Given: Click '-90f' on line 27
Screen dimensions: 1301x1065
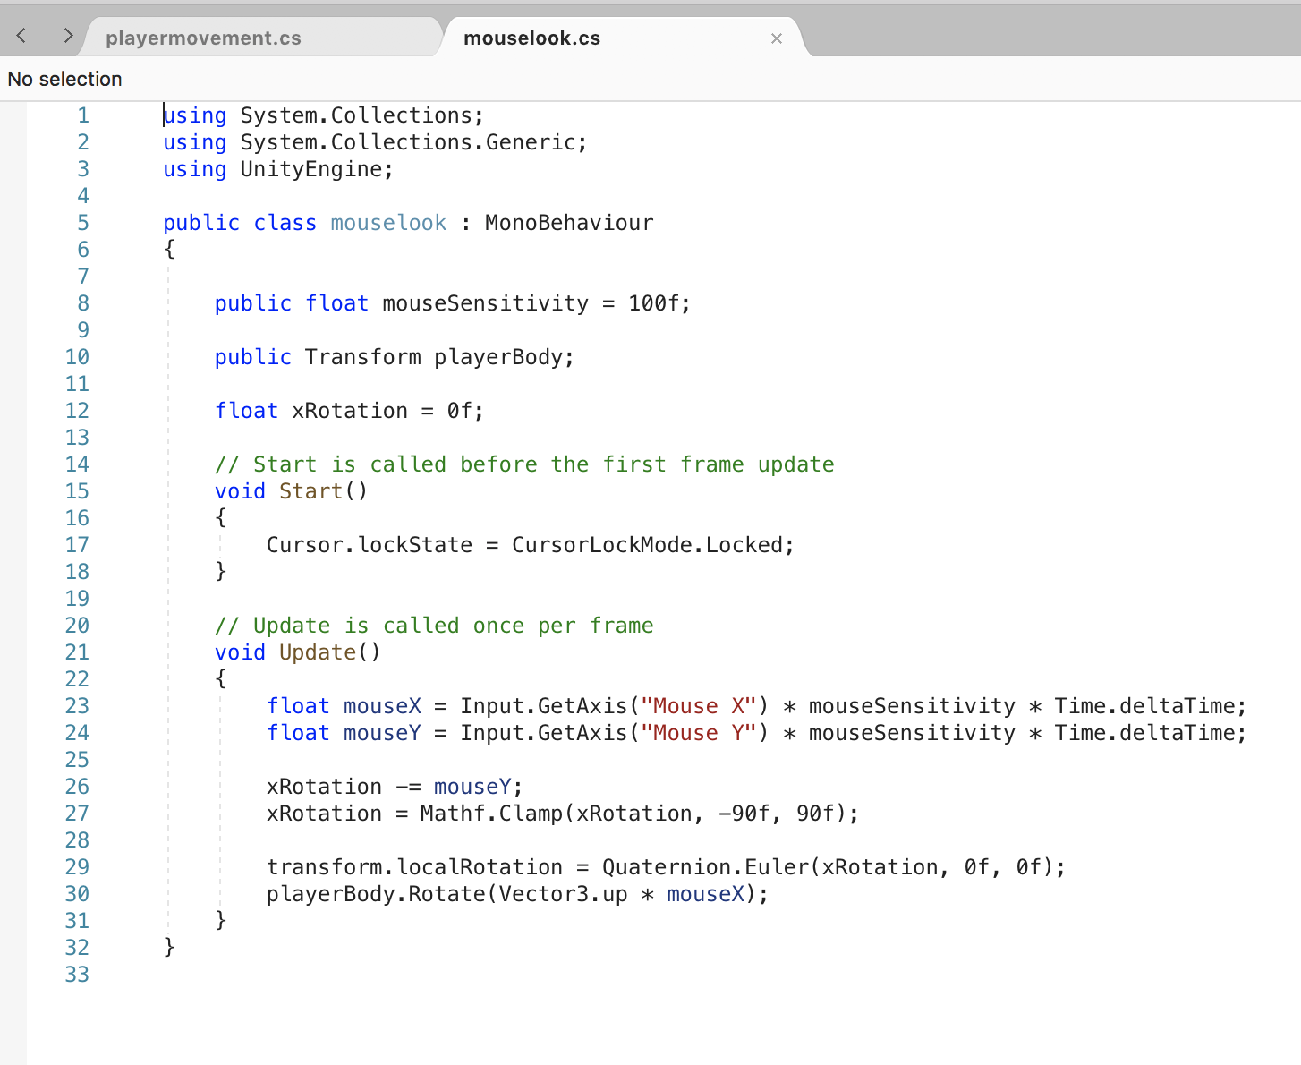Looking at the screenshot, I should [744, 814].
